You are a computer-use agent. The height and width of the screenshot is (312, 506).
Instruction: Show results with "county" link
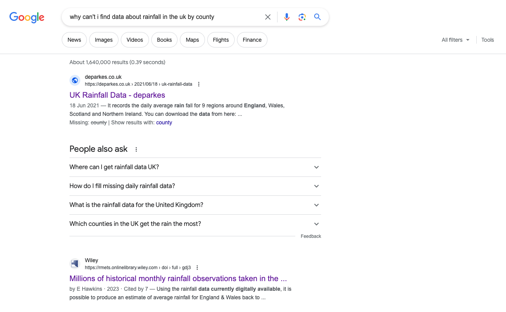point(164,122)
